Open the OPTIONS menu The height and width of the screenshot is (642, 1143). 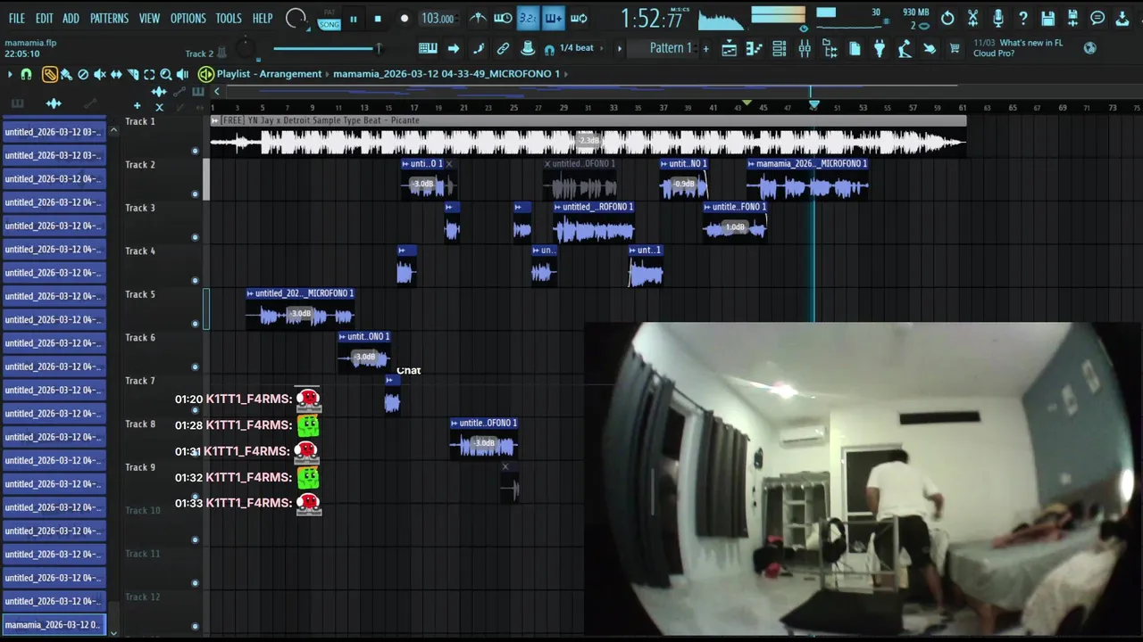(x=188, y=18)
